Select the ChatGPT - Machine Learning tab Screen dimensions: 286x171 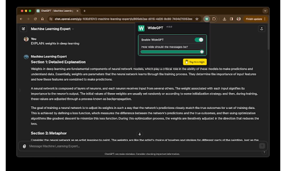tap(57, 11)
